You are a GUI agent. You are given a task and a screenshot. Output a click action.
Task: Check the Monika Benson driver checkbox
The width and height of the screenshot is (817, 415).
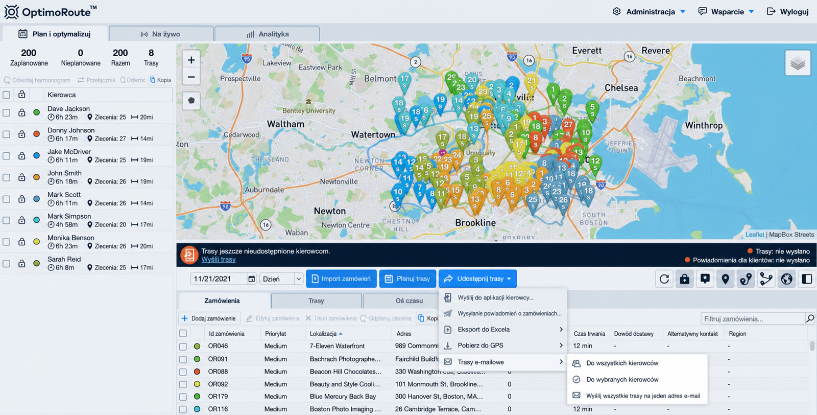(7, 242)
